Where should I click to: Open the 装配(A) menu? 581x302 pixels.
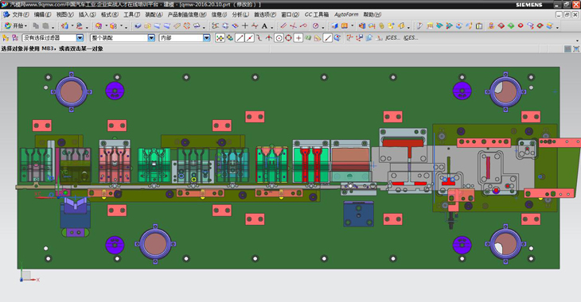point(154,14)
